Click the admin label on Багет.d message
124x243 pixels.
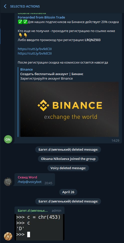(56, 211)
